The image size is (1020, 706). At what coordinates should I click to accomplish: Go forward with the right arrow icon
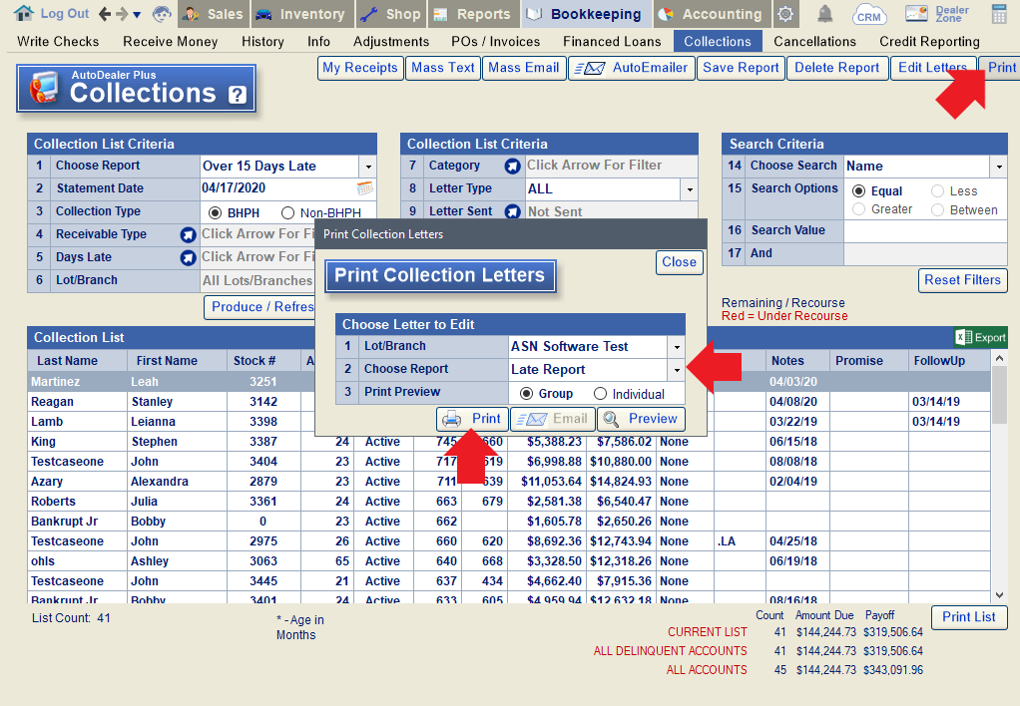tap(121, 14)
